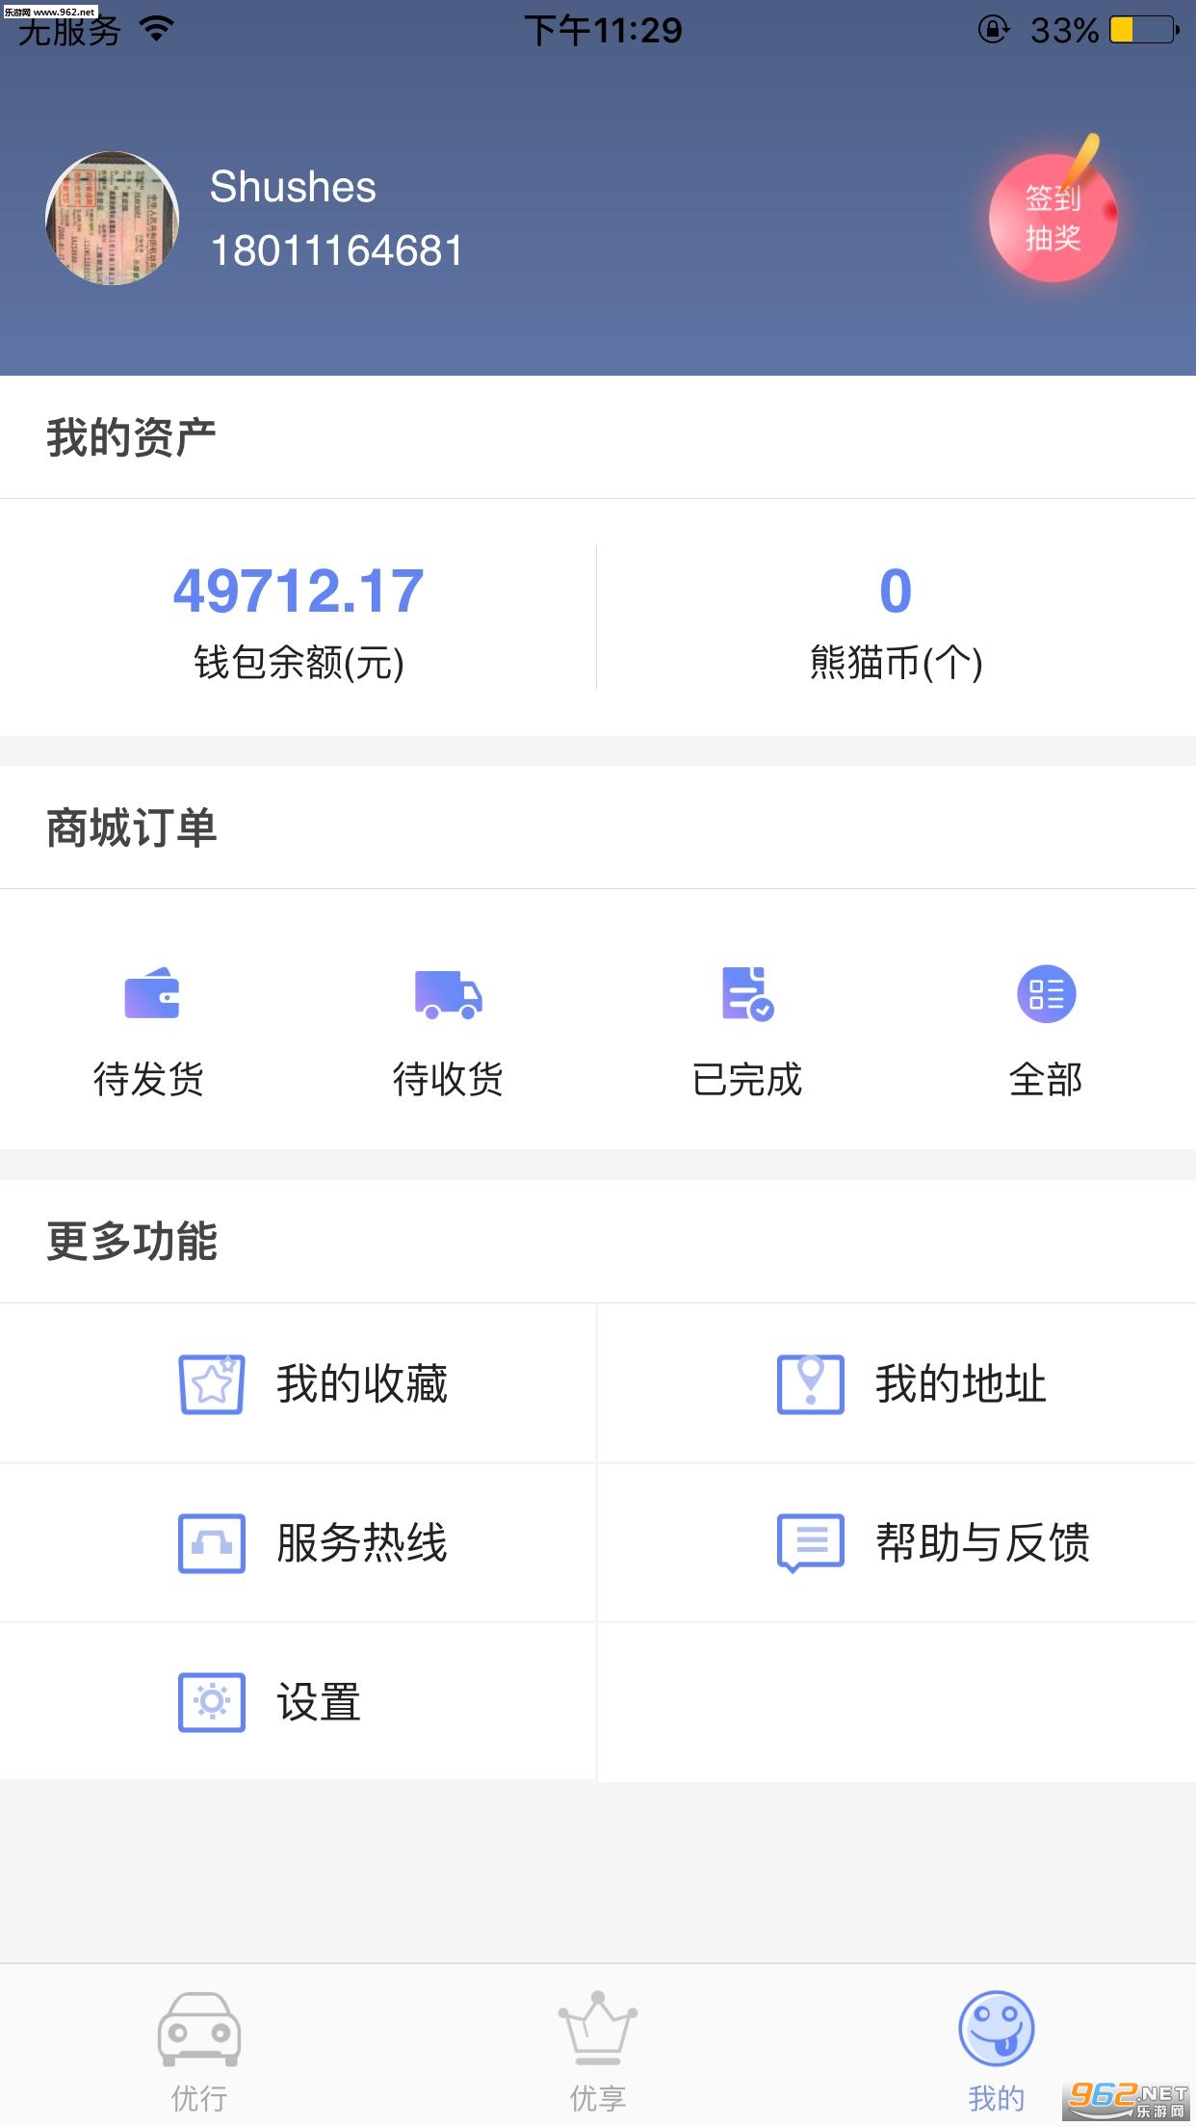Tap the 待收货 label
Image resolution: width=1196 pixels, height=2127 pixels.
coord(448,1079)
